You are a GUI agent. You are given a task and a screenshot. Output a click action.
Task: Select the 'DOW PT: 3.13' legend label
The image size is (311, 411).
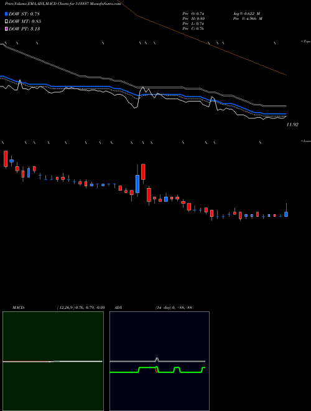[24, 29]
